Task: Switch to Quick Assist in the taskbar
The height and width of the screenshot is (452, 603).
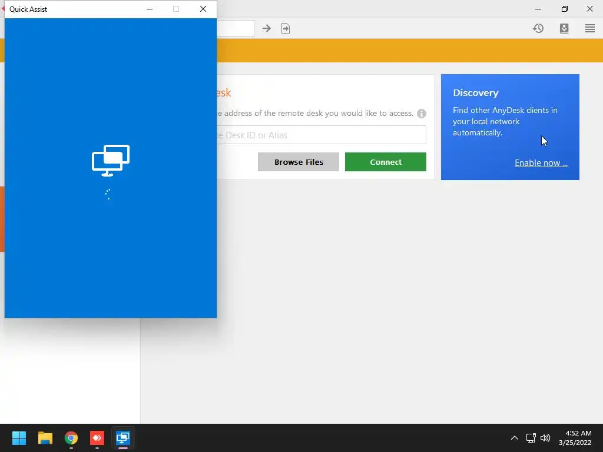Action: (122, 438)
